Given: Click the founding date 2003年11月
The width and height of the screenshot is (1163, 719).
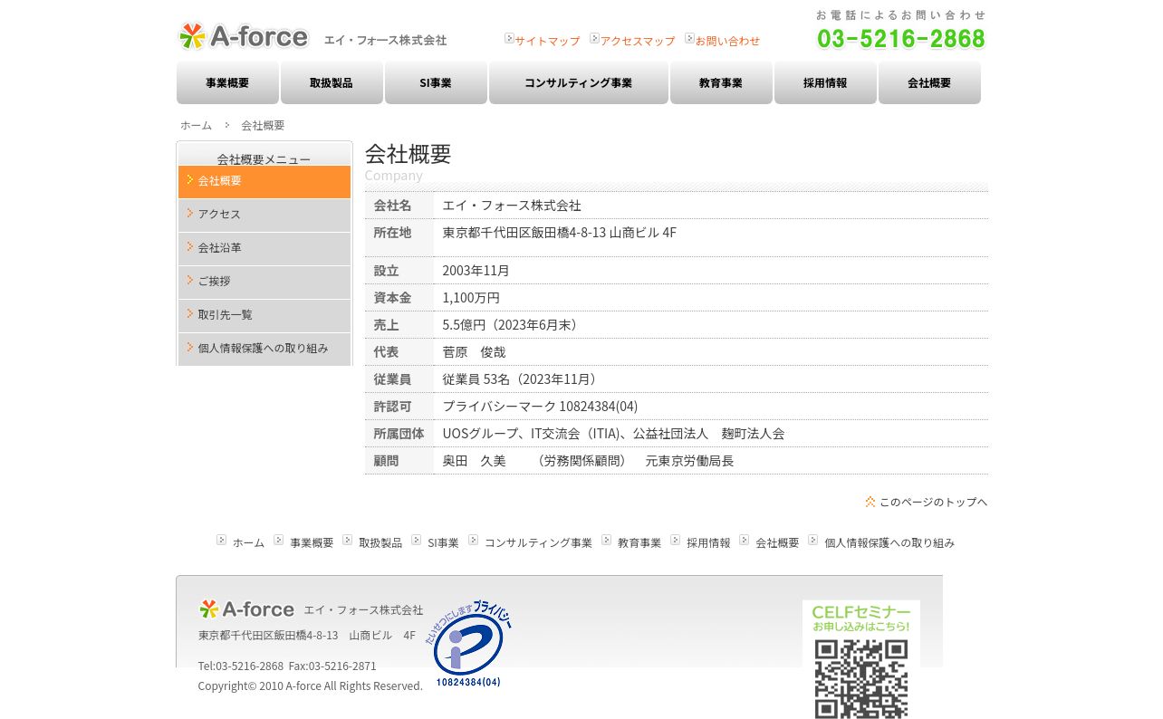Looking at the screenshot, I should click(x=476, y=271).
